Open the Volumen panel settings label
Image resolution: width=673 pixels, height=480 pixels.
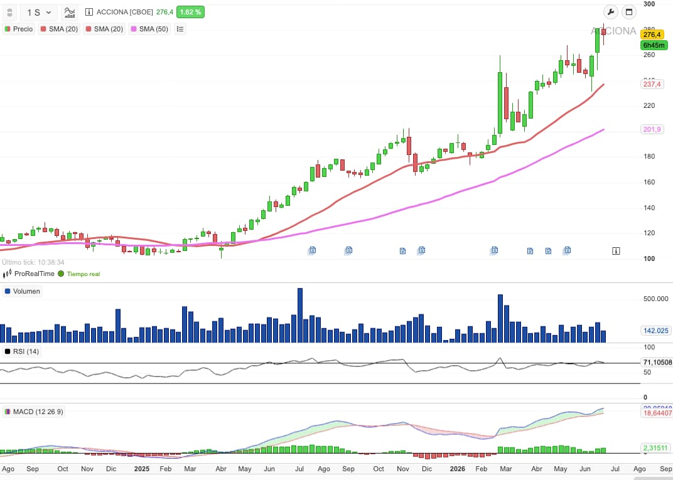click(x=23, y=291)
